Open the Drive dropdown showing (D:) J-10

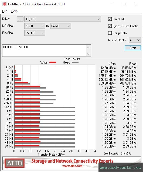point(63,19)
